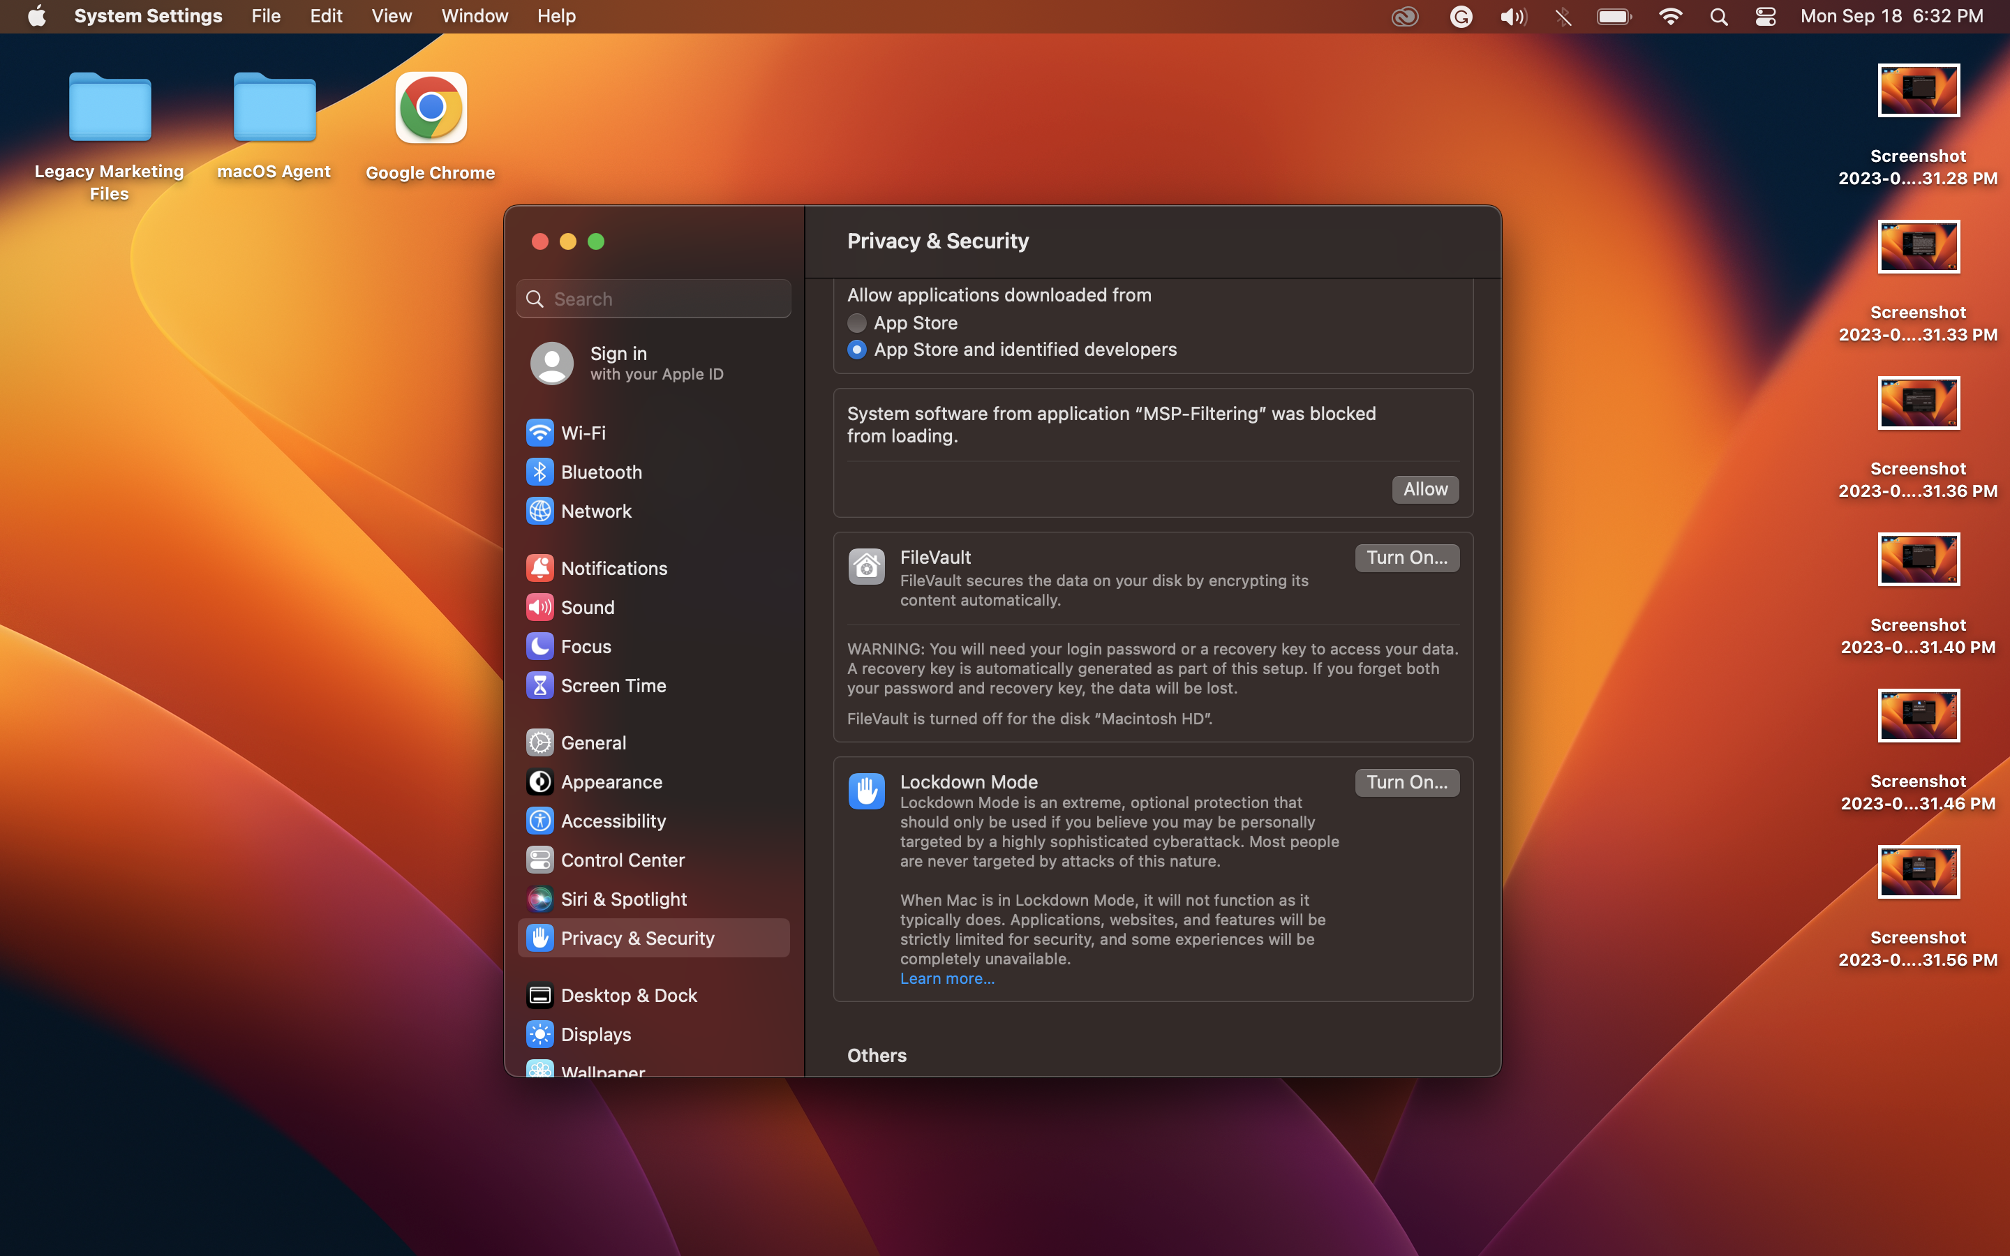Open Sound settings in the sidebar
Viewport: 2010px width, 1256px height.
point(588,607)
